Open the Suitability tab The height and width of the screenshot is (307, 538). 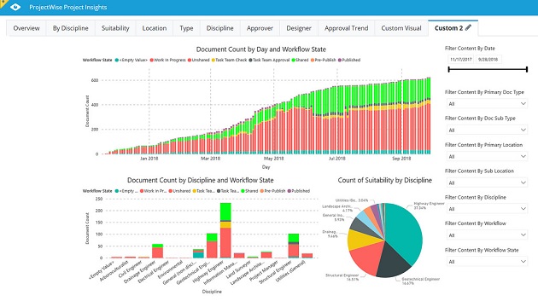[x=115, y=28]
